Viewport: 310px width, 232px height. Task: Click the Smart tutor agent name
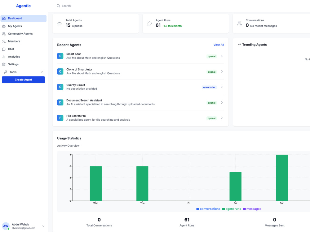[73, 54]
